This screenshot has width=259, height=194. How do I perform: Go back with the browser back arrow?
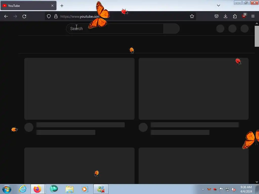[6, 16]
